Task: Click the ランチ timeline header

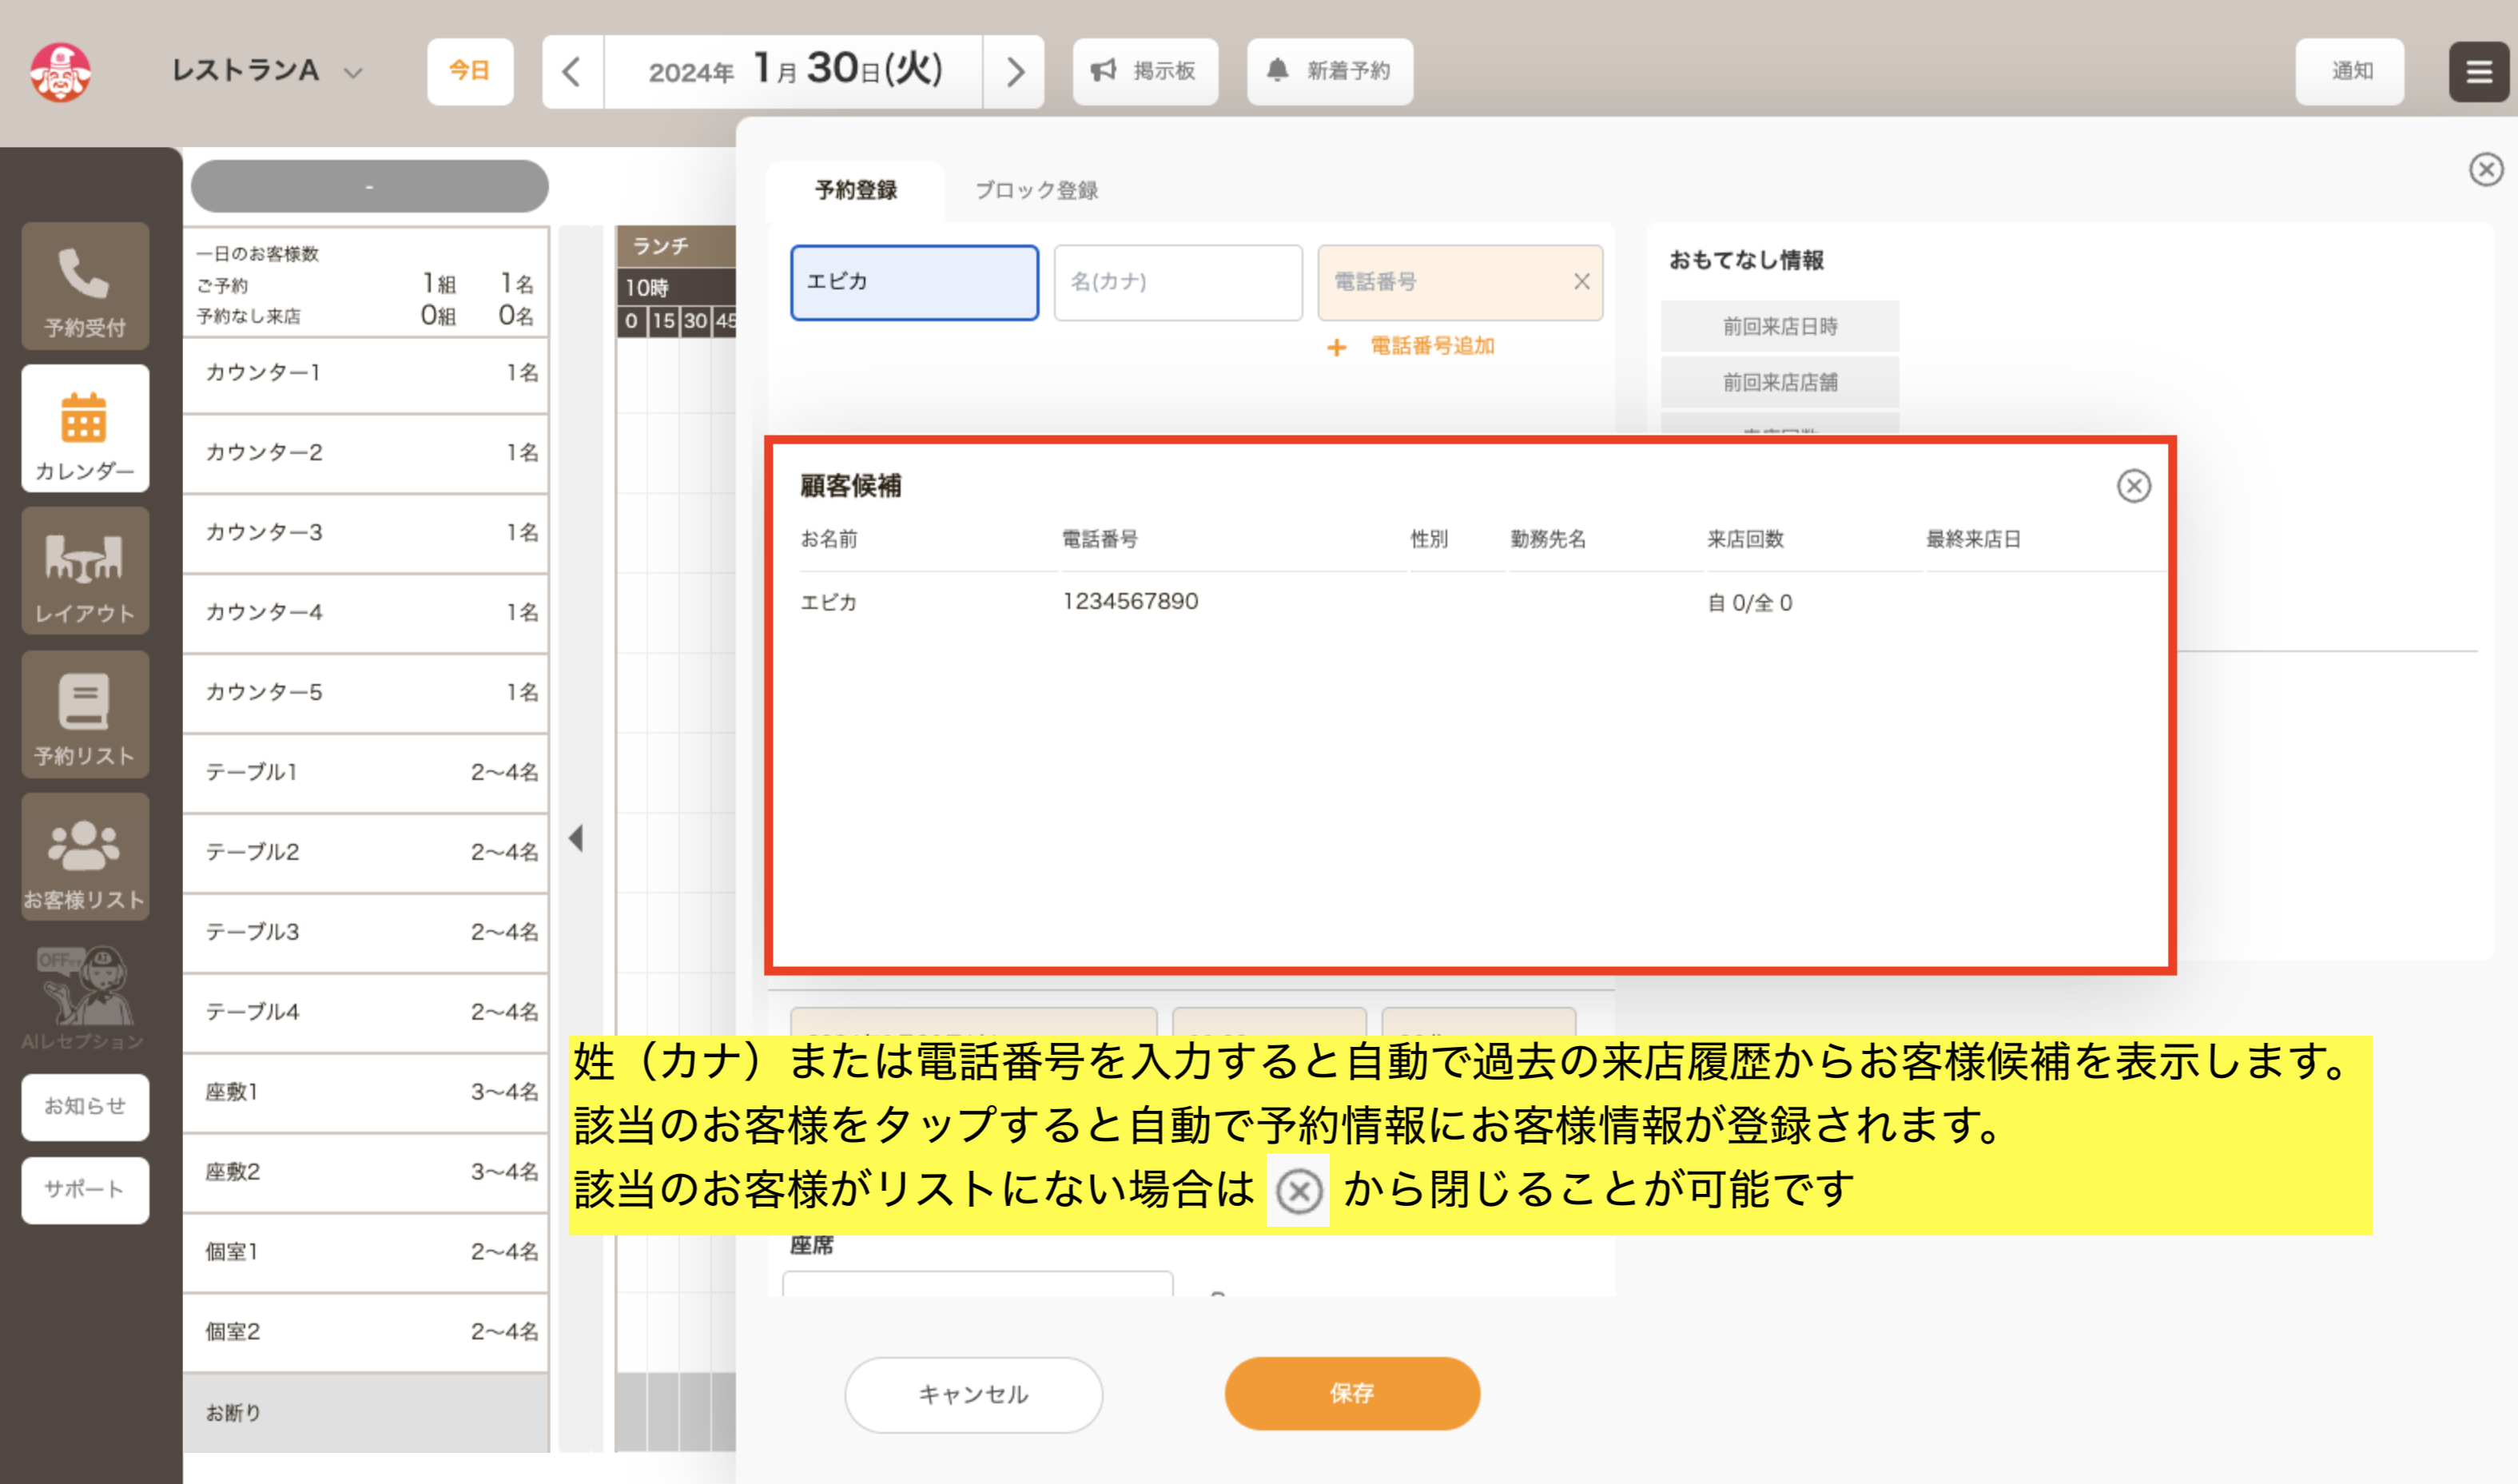Action: pos(676,246)
